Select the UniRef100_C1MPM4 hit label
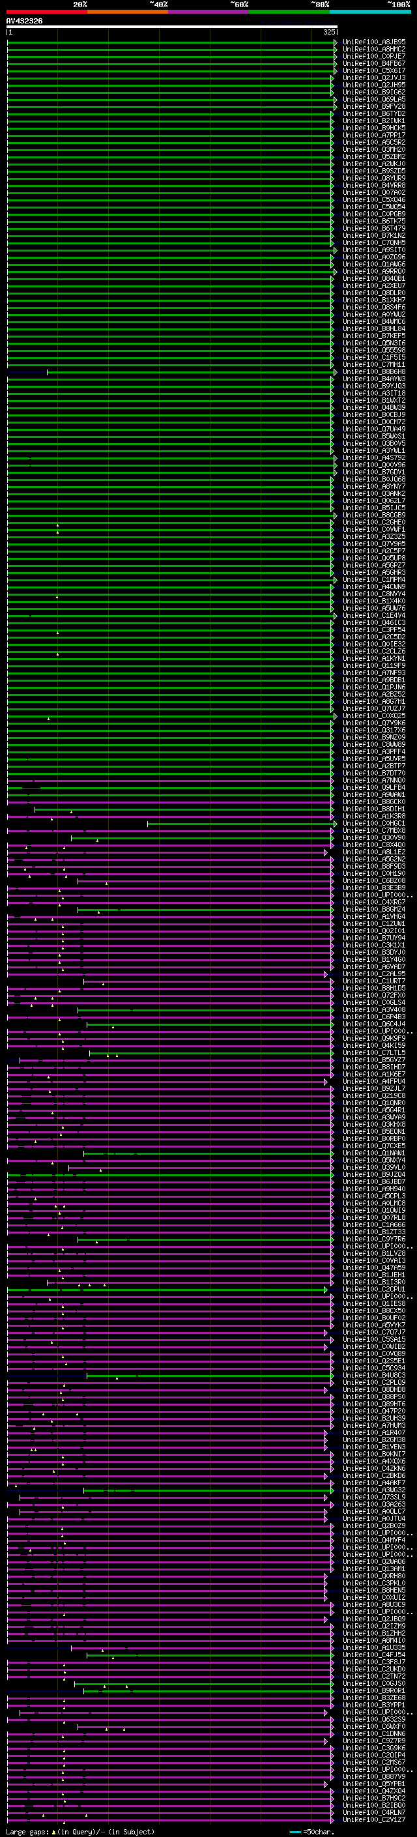417x1837 pixels. coord(374,580)
